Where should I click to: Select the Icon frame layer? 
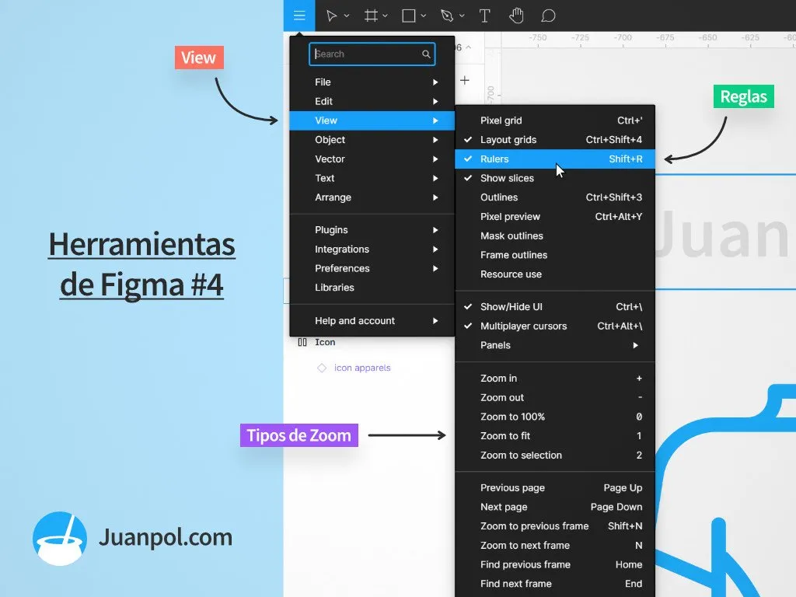pos(325,342)
